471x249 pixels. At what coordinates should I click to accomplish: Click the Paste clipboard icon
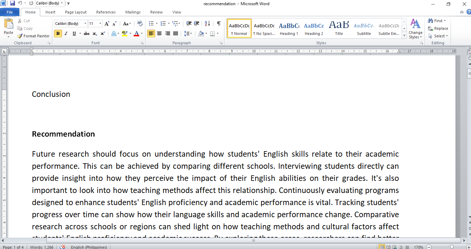click(x=8, y=24)
